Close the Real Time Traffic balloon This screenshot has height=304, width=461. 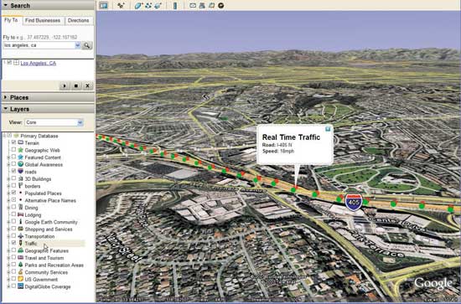click(328, 129)
